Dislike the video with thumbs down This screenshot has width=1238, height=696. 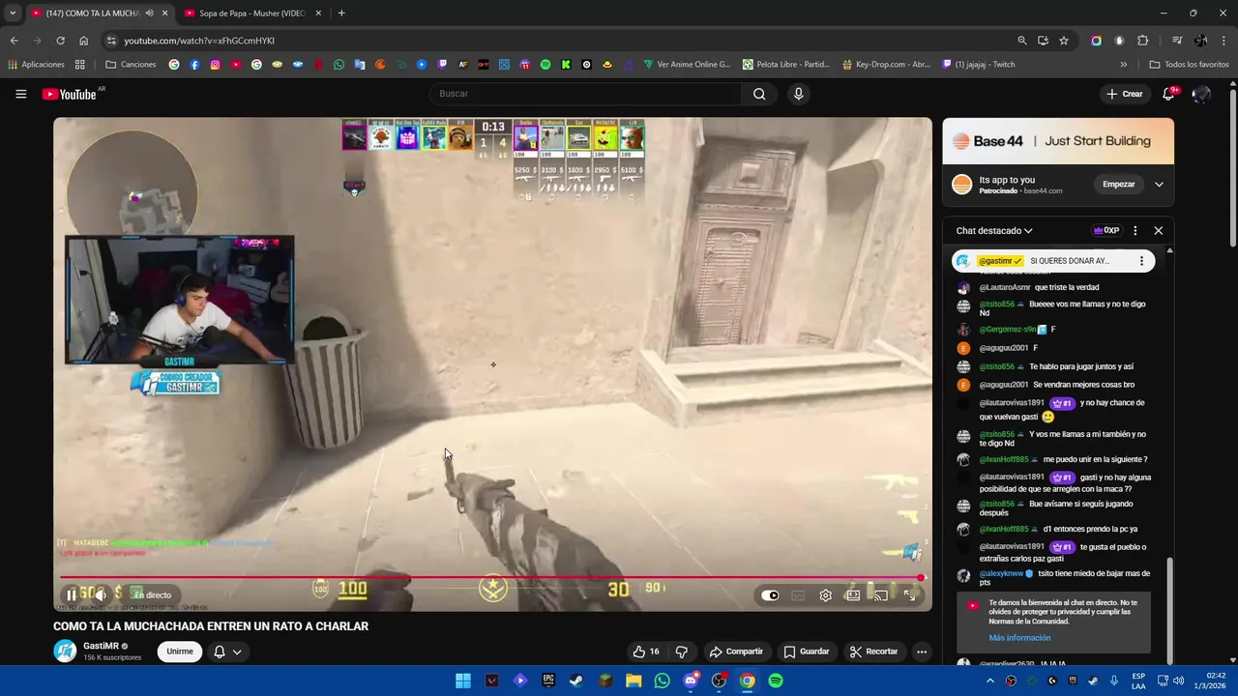coord(681,652)
